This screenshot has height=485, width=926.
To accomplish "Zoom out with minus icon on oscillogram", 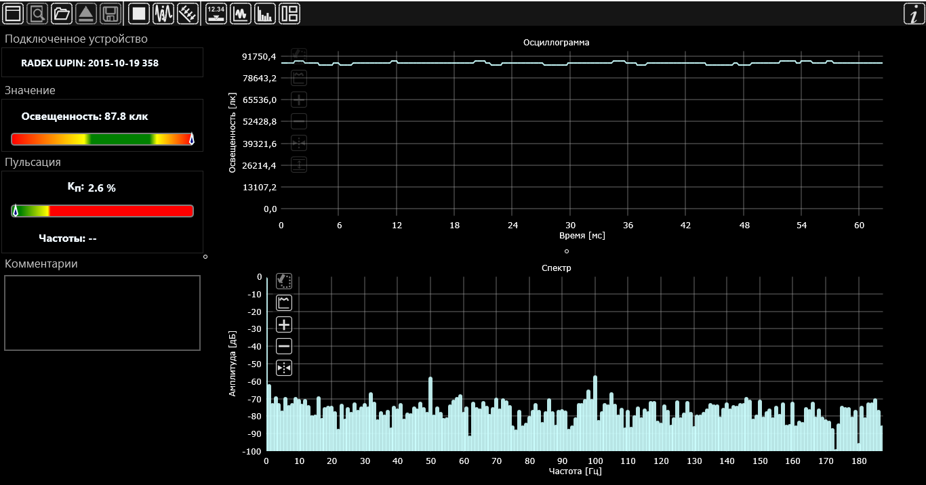I will point(299,121).
